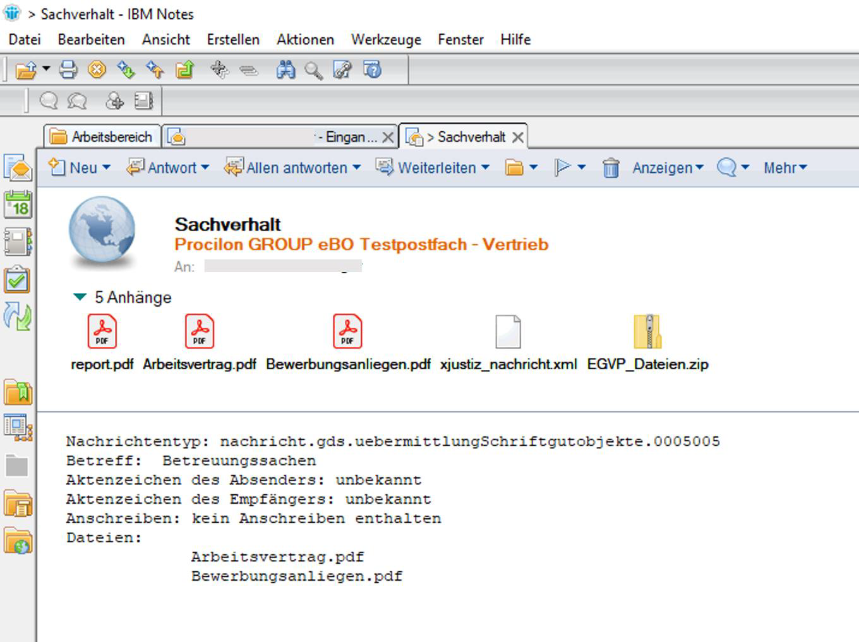The width and height of the screenshot is (859, 642).
Task: Click the printer icon in toolbar
Action: 68,69
